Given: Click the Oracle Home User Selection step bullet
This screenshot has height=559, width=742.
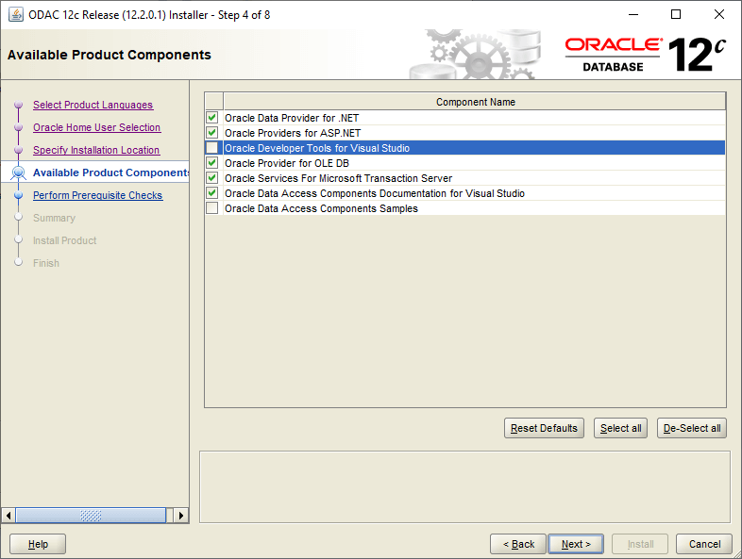Looking at the screenshot, I should pyautogui.click(x=19, y=127).
